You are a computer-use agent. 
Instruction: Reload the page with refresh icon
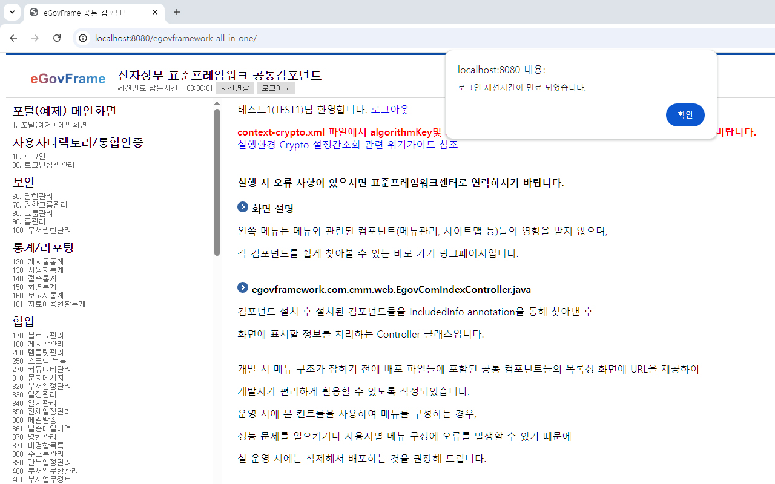click(x=57, y=38)
